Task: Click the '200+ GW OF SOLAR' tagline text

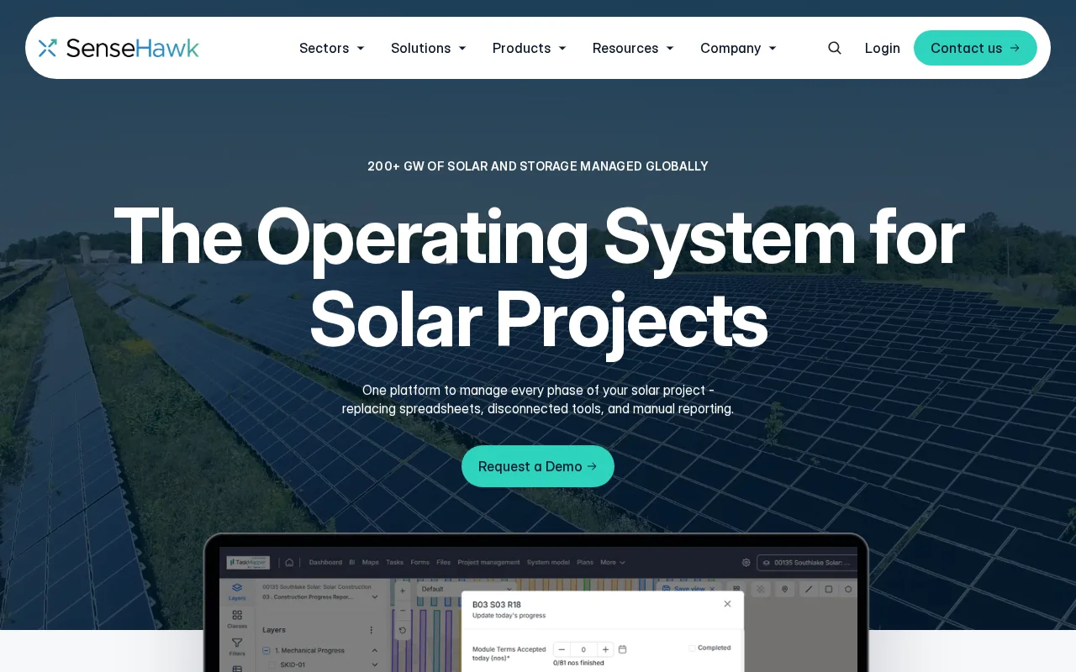Action: click(x=538, y=166)
